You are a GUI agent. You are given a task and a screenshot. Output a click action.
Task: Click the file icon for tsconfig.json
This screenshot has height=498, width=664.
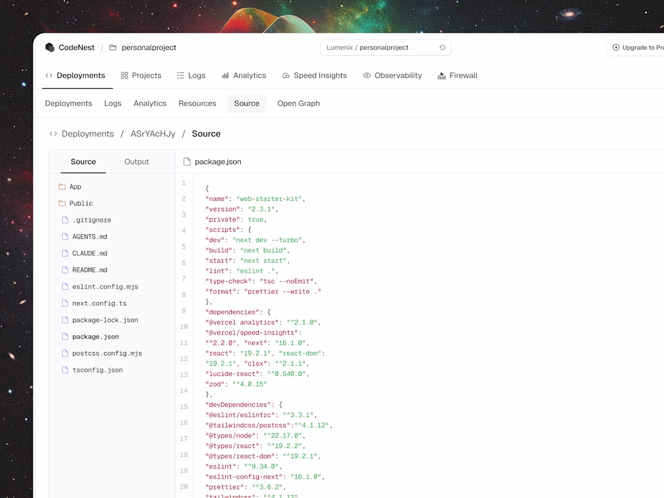[65, 369]
